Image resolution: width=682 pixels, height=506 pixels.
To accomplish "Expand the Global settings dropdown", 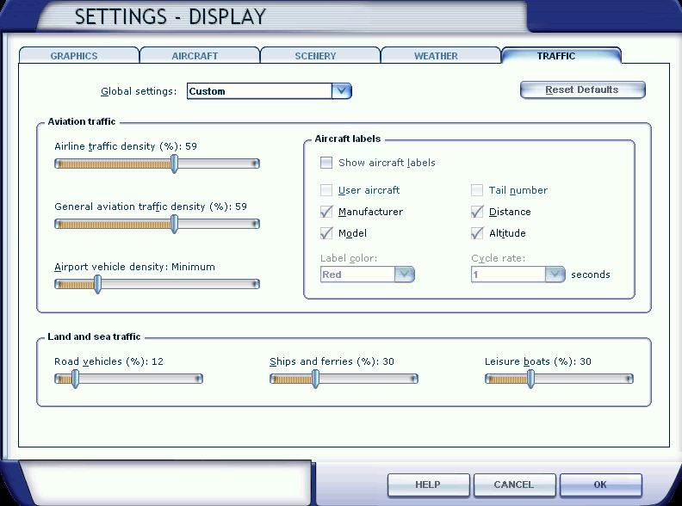I will 342,91.
